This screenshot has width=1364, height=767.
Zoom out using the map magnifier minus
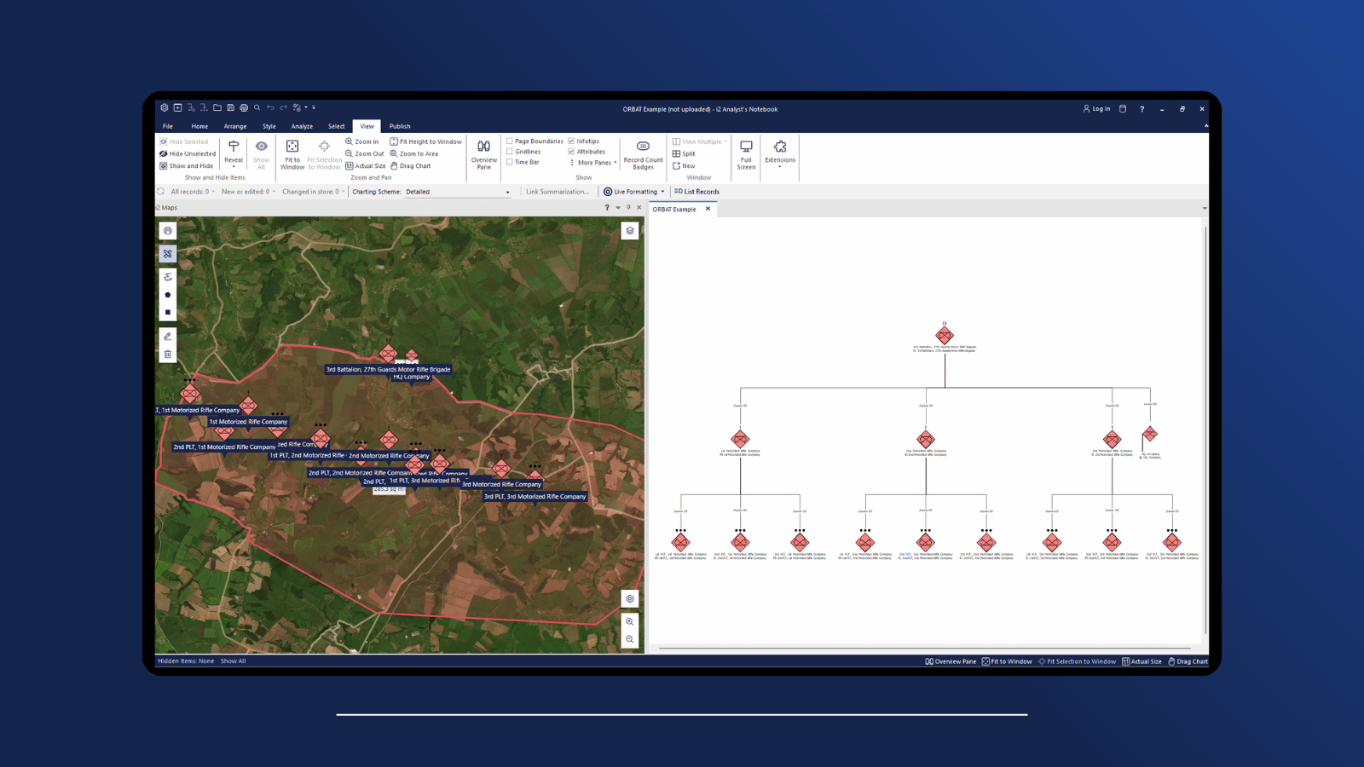coord(630,639)
